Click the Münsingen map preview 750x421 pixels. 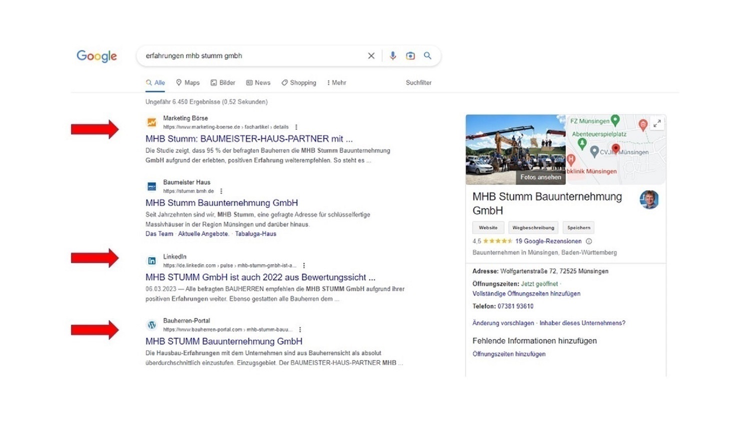coord(616,150)
